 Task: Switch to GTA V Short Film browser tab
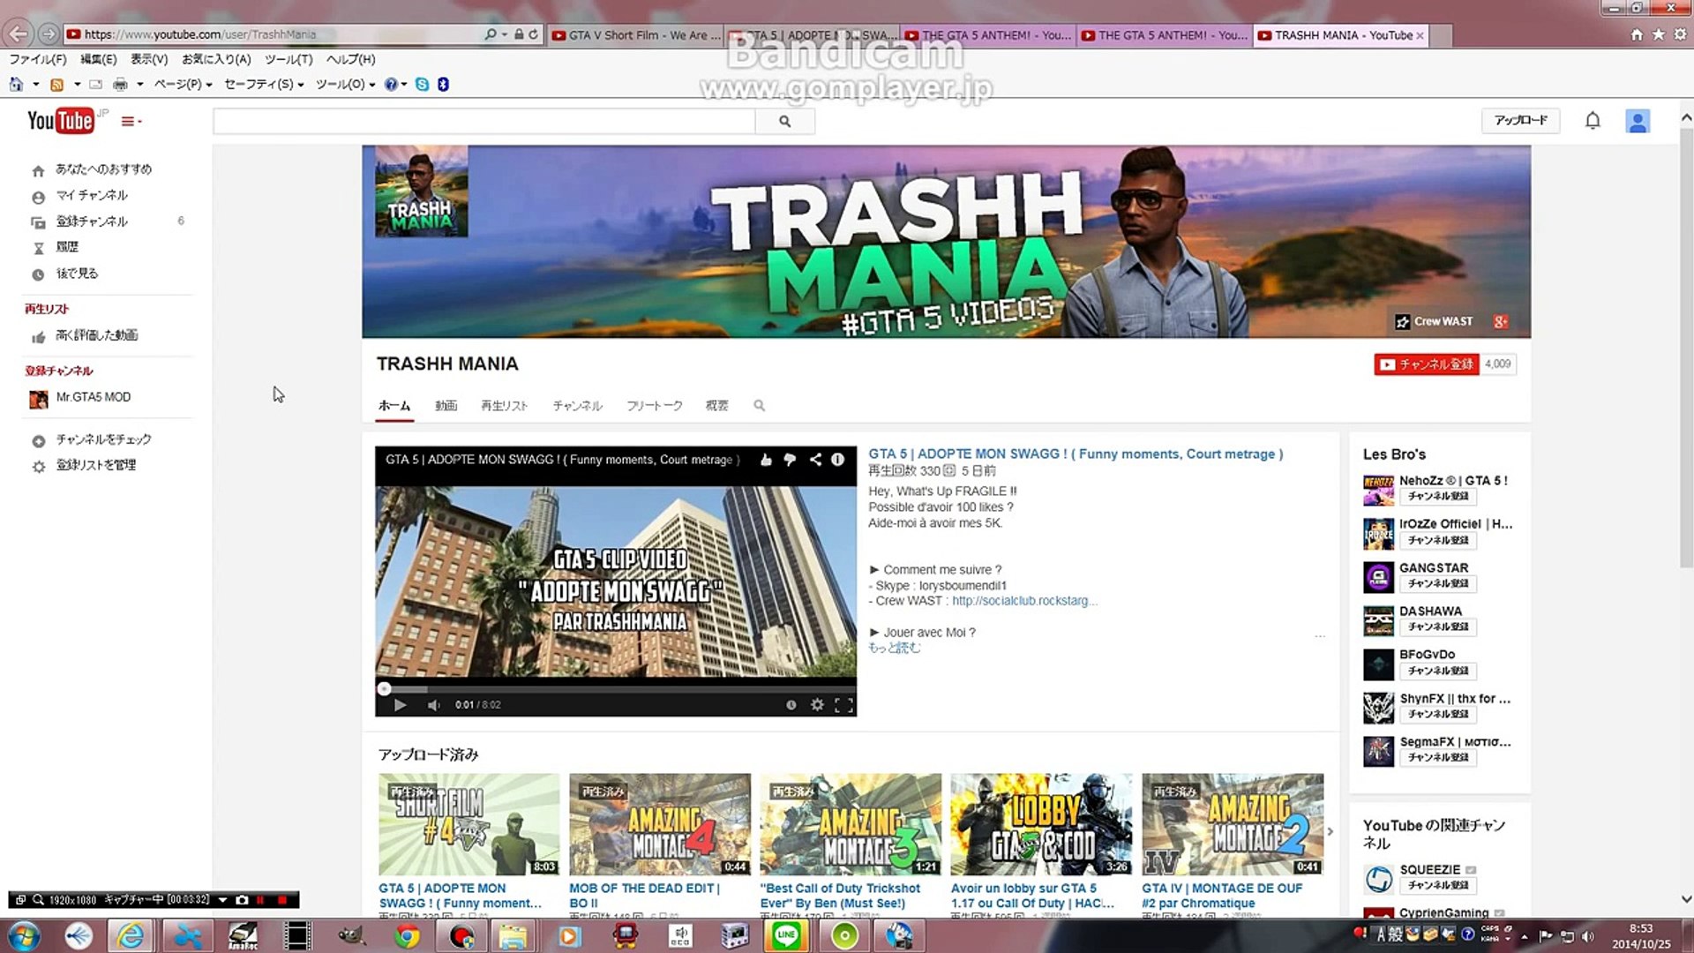click(x=635, y=35)
